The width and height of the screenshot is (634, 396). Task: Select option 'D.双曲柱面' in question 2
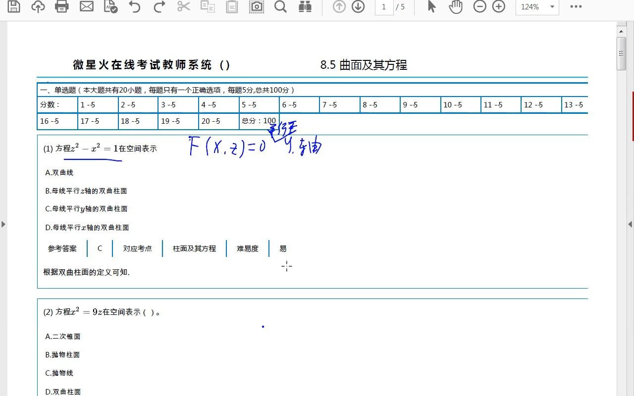[63, 392]
